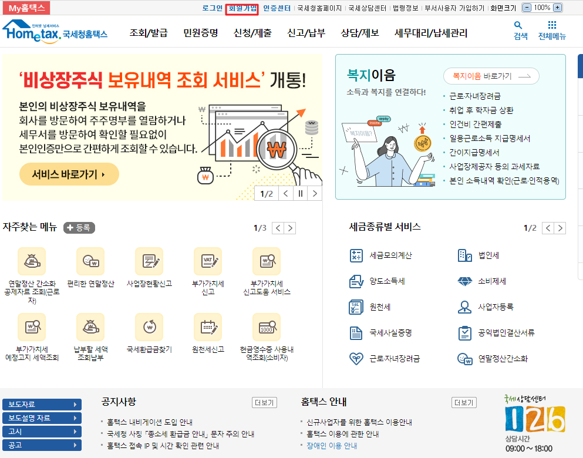Open 부가가치세 신고도움 서비스 icon

[x=267, y=261]
